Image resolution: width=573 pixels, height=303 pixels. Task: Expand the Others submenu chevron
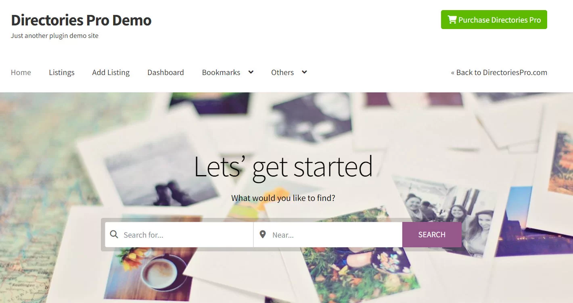coord(304,72)
